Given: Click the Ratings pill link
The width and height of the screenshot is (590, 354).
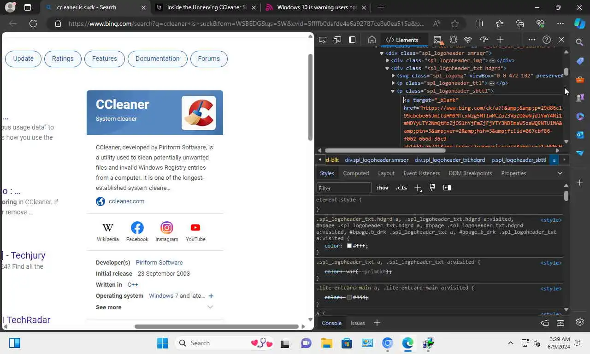Looking at the screenshot, I should click(63, 59).
